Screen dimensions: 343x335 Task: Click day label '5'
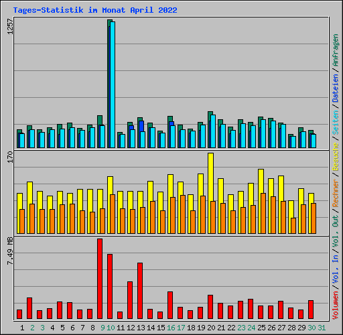tap(62, 328)
